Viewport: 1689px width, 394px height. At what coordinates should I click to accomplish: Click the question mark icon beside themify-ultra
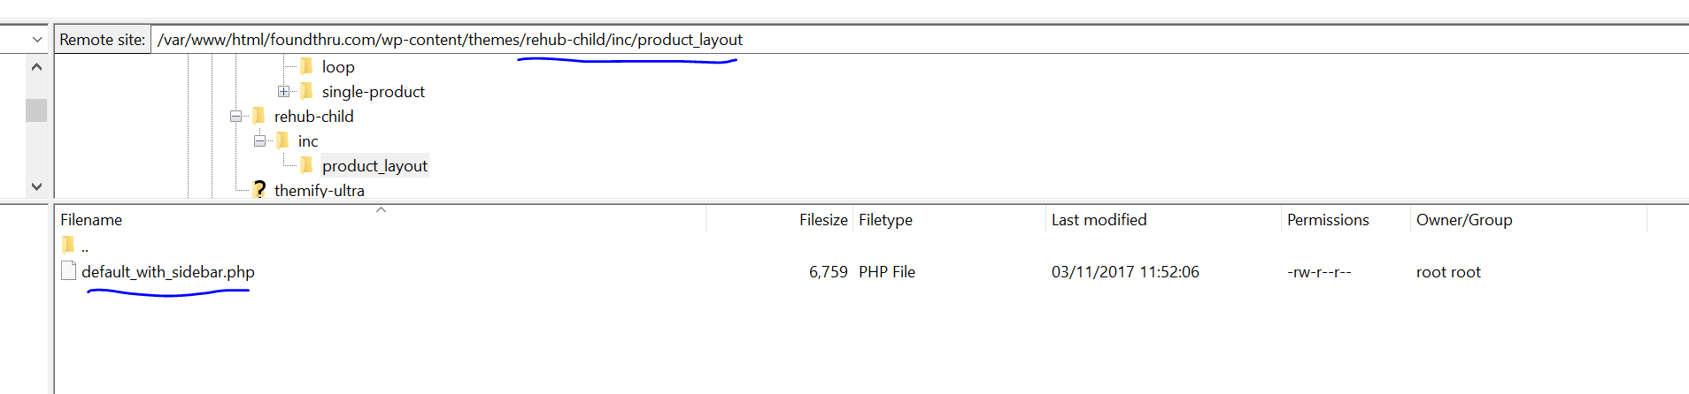[x=259, y=189]
